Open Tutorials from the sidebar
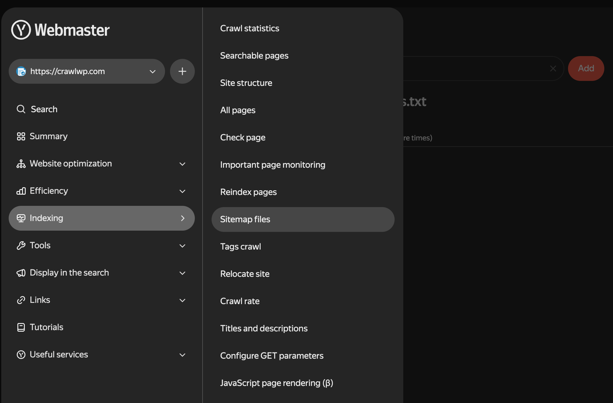This screenshot has height=403, width=613. point(47,327)
